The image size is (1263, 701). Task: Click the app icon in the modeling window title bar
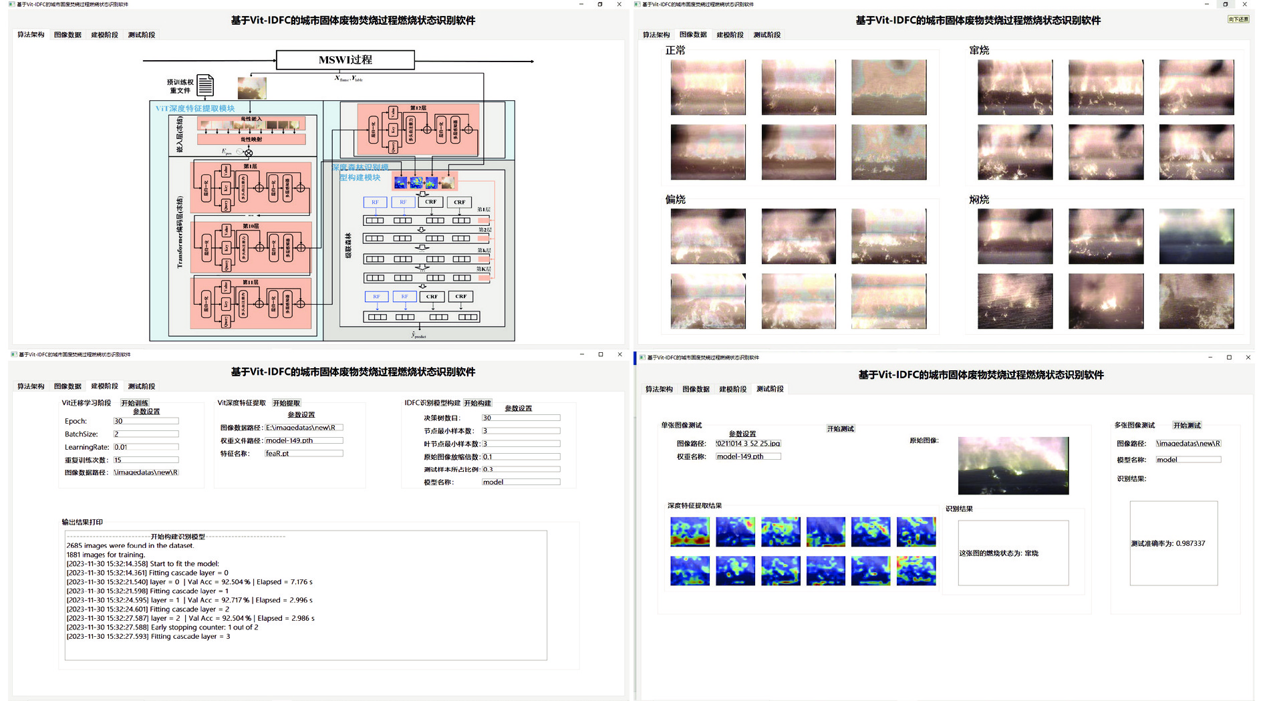point(14,355)
